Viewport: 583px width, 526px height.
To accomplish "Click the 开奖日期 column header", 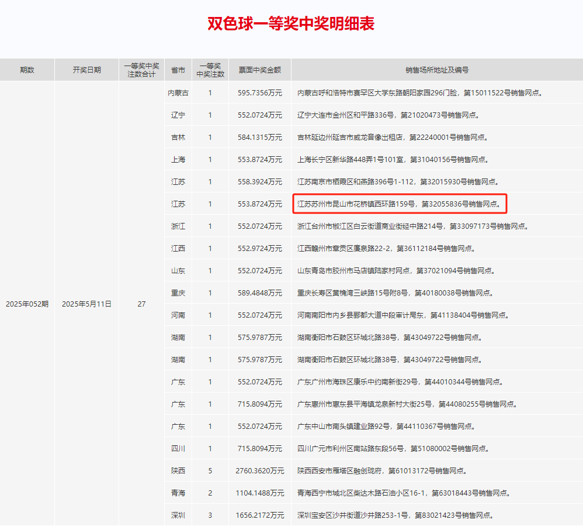I will 86,70.
